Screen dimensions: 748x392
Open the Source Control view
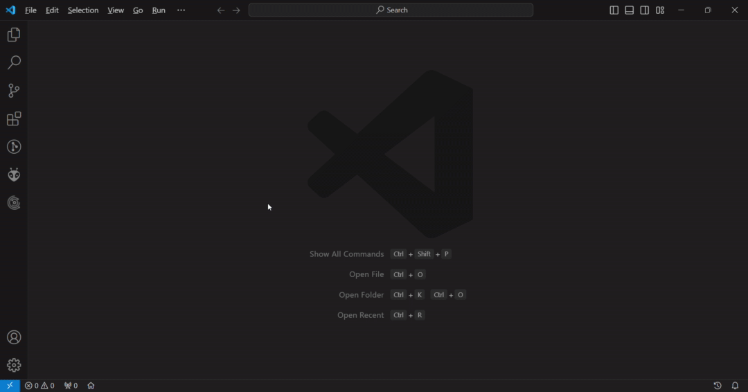[x=14, y=91]
